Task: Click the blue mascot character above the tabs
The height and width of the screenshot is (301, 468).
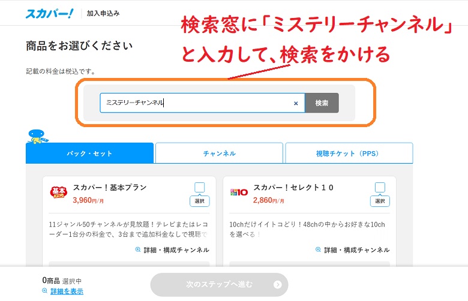Action: pyautogui.click(x=37, y=137)
